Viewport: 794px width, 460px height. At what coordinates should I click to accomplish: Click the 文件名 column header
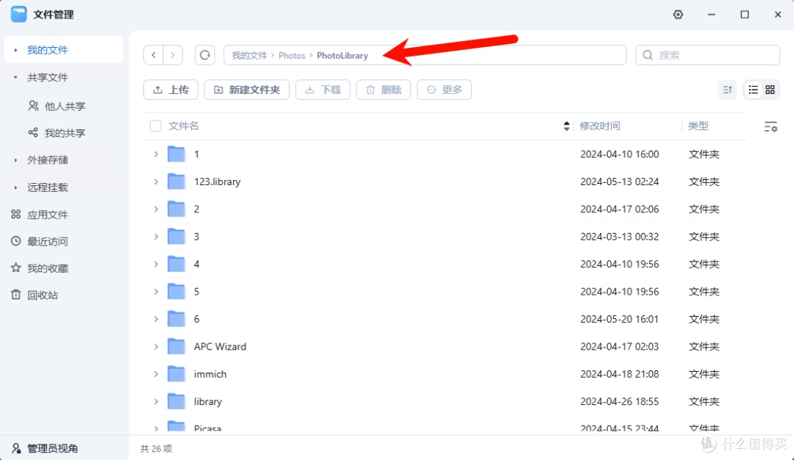183,126
